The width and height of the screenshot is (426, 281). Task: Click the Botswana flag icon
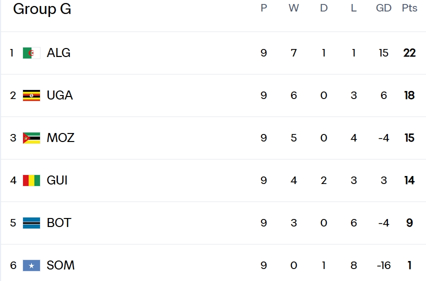tap(31, 223)
